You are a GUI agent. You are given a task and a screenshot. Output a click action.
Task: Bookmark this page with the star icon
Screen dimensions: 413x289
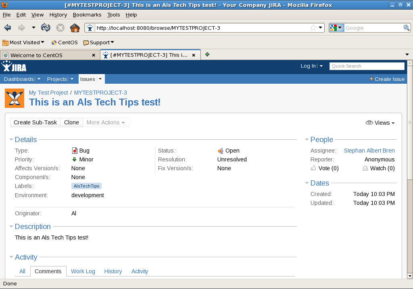[313, 28]
